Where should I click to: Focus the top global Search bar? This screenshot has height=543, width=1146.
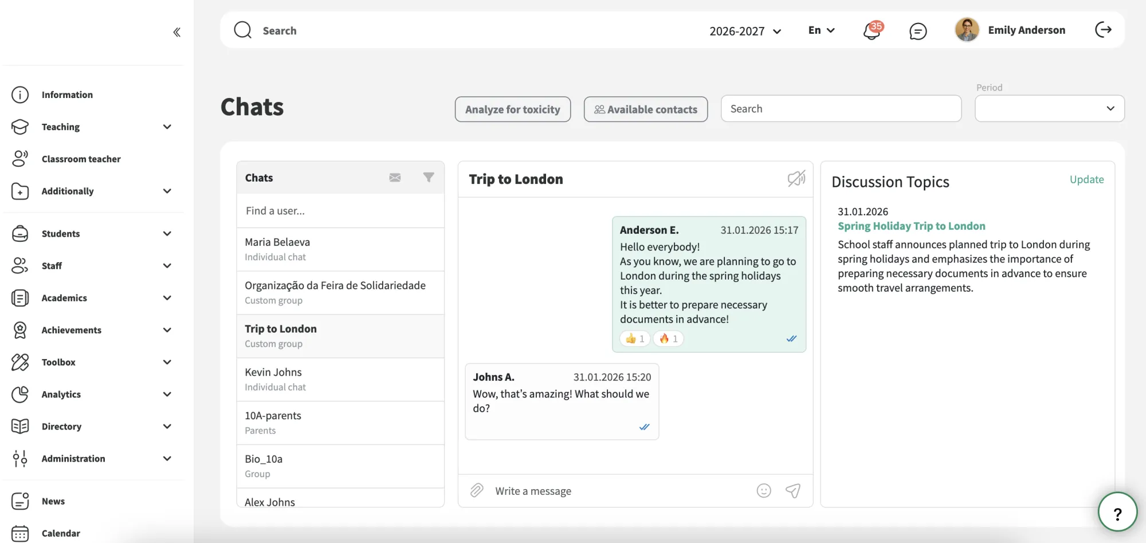(458, 30)
